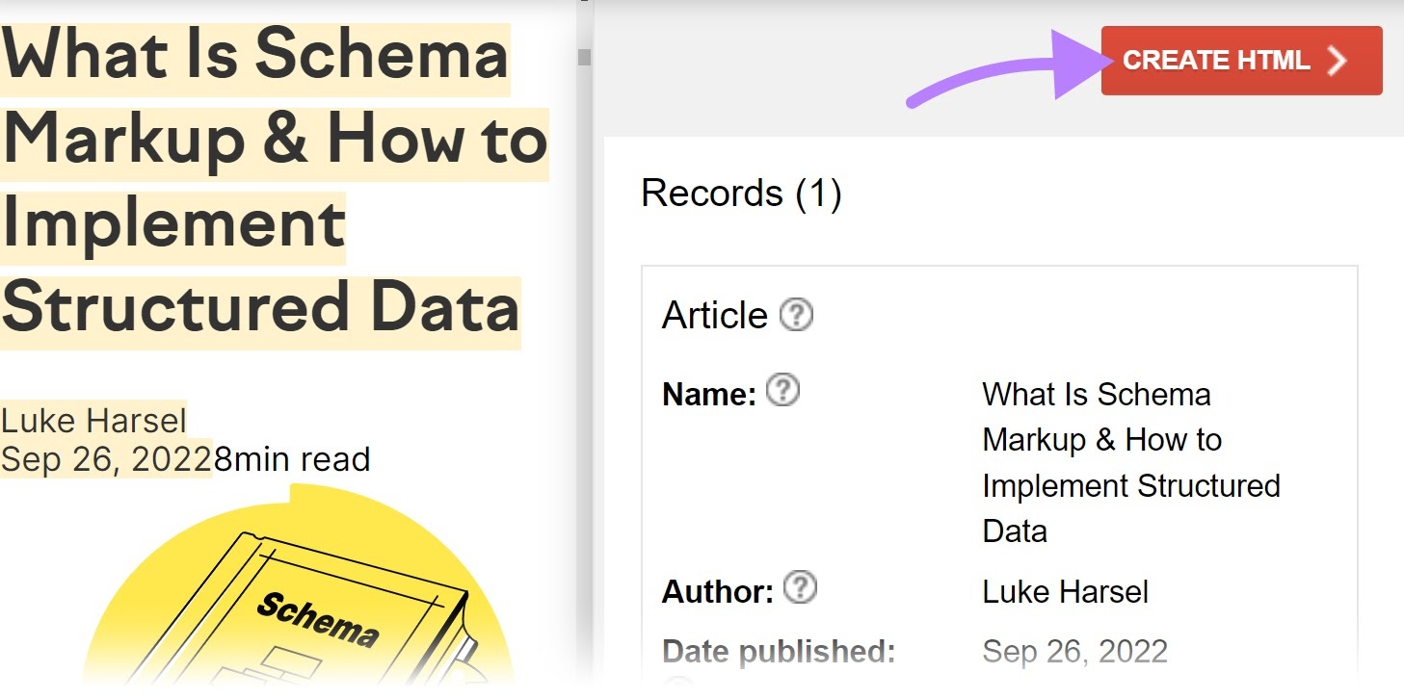Viewport: 1404px width, 699px height.
Task: Expand the Name field value details
Action: (x=1130, y=462)
